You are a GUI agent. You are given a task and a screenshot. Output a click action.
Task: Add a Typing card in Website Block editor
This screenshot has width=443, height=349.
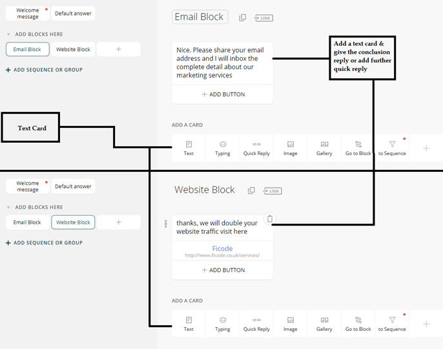coord(223,324)
